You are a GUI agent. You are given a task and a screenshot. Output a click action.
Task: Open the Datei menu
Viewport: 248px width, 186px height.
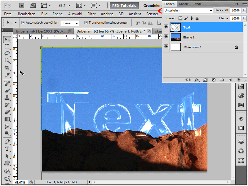[8, 14]
